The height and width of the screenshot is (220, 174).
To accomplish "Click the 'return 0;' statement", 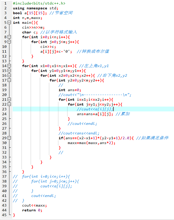I will pos(32,210).
